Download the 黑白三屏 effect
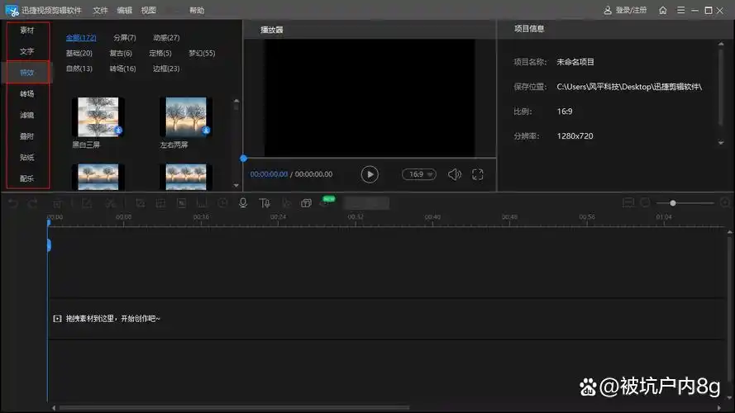 (x=118, y=131)
